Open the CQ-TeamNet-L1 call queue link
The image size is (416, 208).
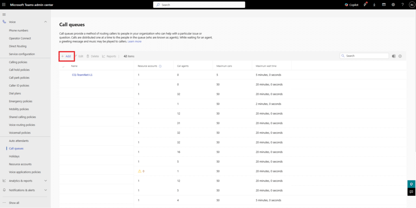82,75
